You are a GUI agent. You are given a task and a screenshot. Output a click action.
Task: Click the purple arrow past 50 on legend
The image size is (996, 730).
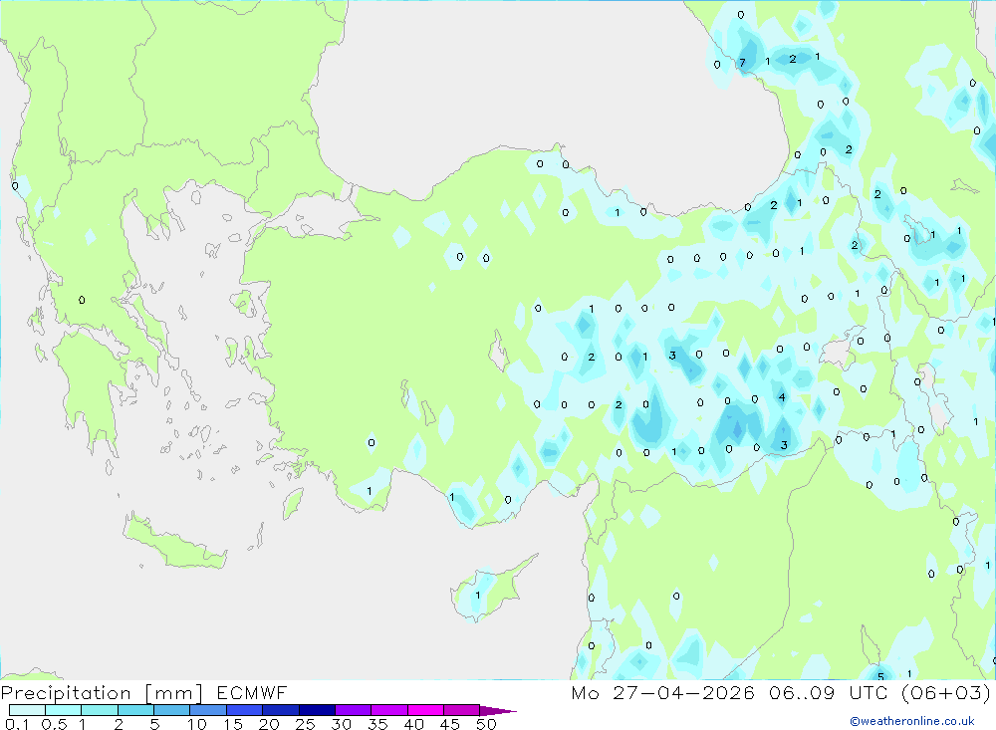point(498,711)
